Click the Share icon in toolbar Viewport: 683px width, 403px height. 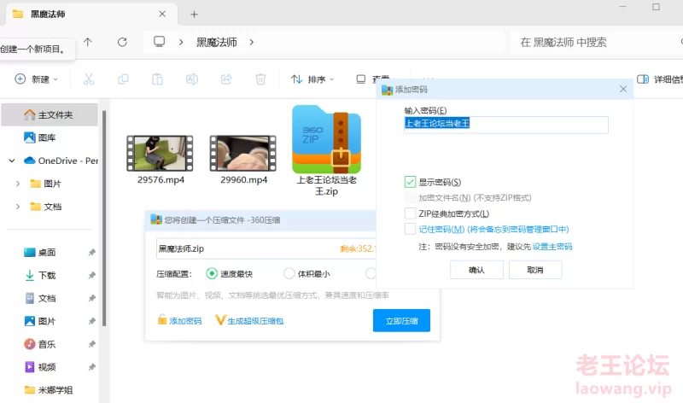(x=226, y=79)
